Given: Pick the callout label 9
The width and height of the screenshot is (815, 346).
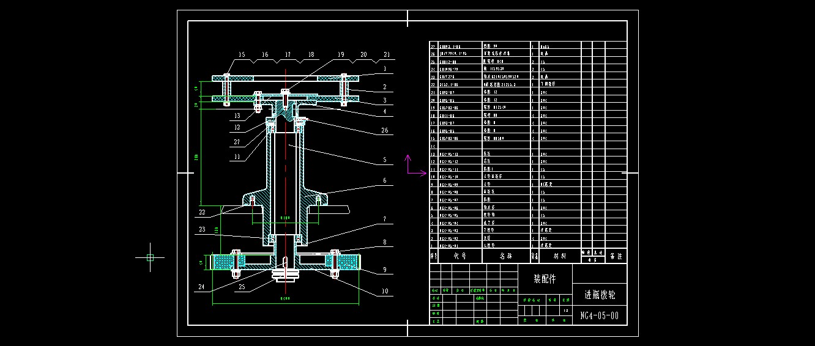Looking at the screenshot, I should 385,269.
